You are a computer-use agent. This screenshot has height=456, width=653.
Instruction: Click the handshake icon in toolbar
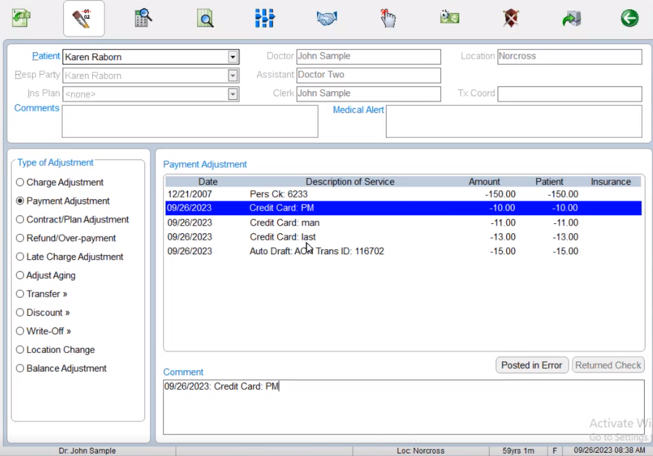(x=326, y=18)
